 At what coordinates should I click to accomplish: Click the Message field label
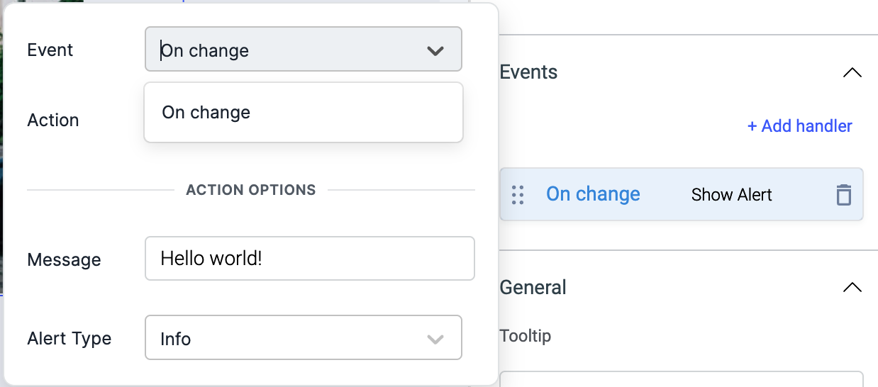[64, 260]
